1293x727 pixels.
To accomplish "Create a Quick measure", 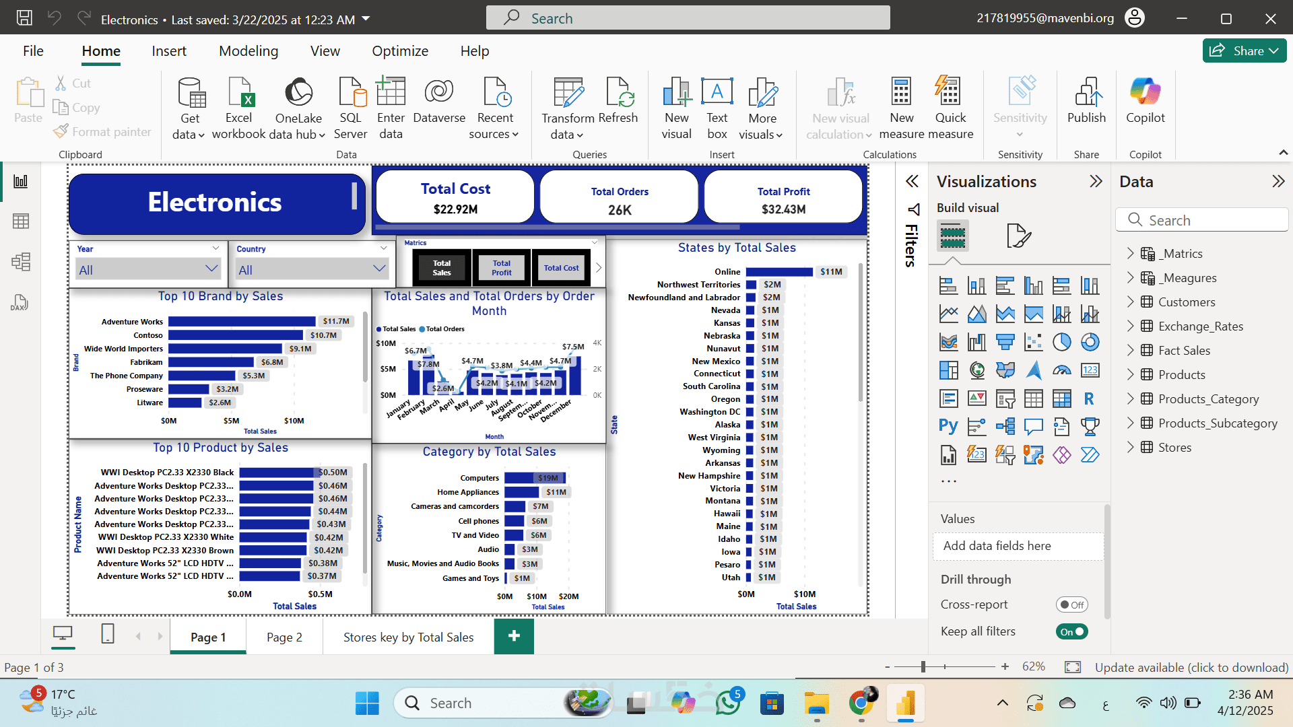I will 950,108.
